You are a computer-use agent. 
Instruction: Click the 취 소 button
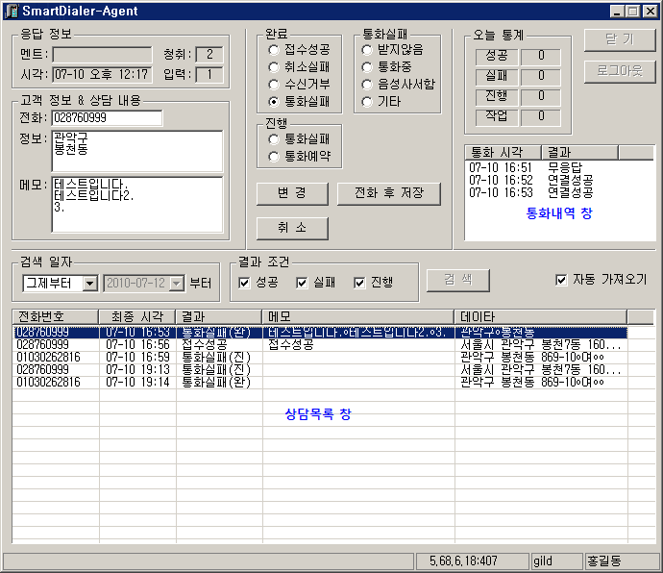292,229
